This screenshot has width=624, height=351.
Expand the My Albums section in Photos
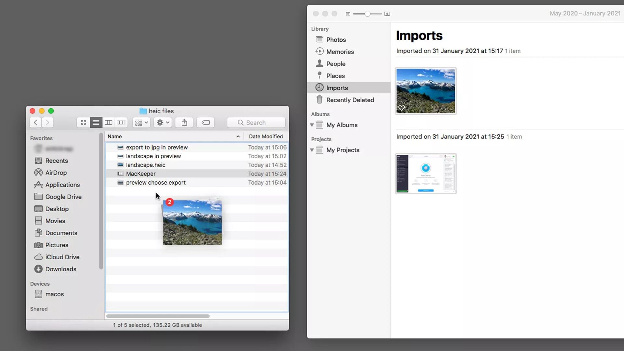tap(312, 124)
